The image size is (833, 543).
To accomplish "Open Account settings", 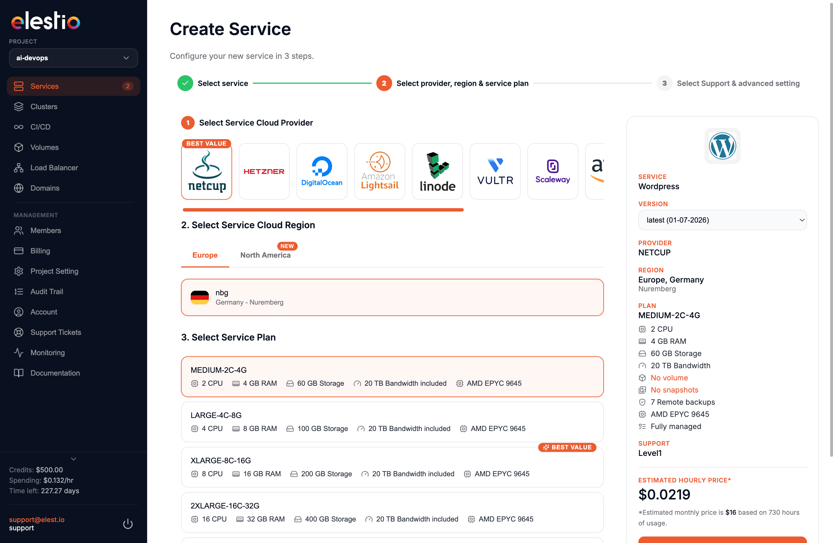I will 73,312.
